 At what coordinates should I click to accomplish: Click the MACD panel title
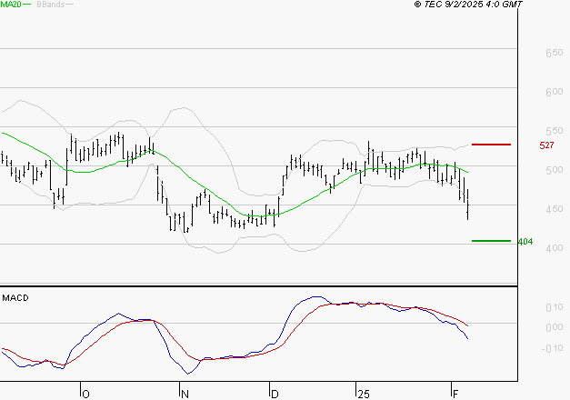click(15, 298)
